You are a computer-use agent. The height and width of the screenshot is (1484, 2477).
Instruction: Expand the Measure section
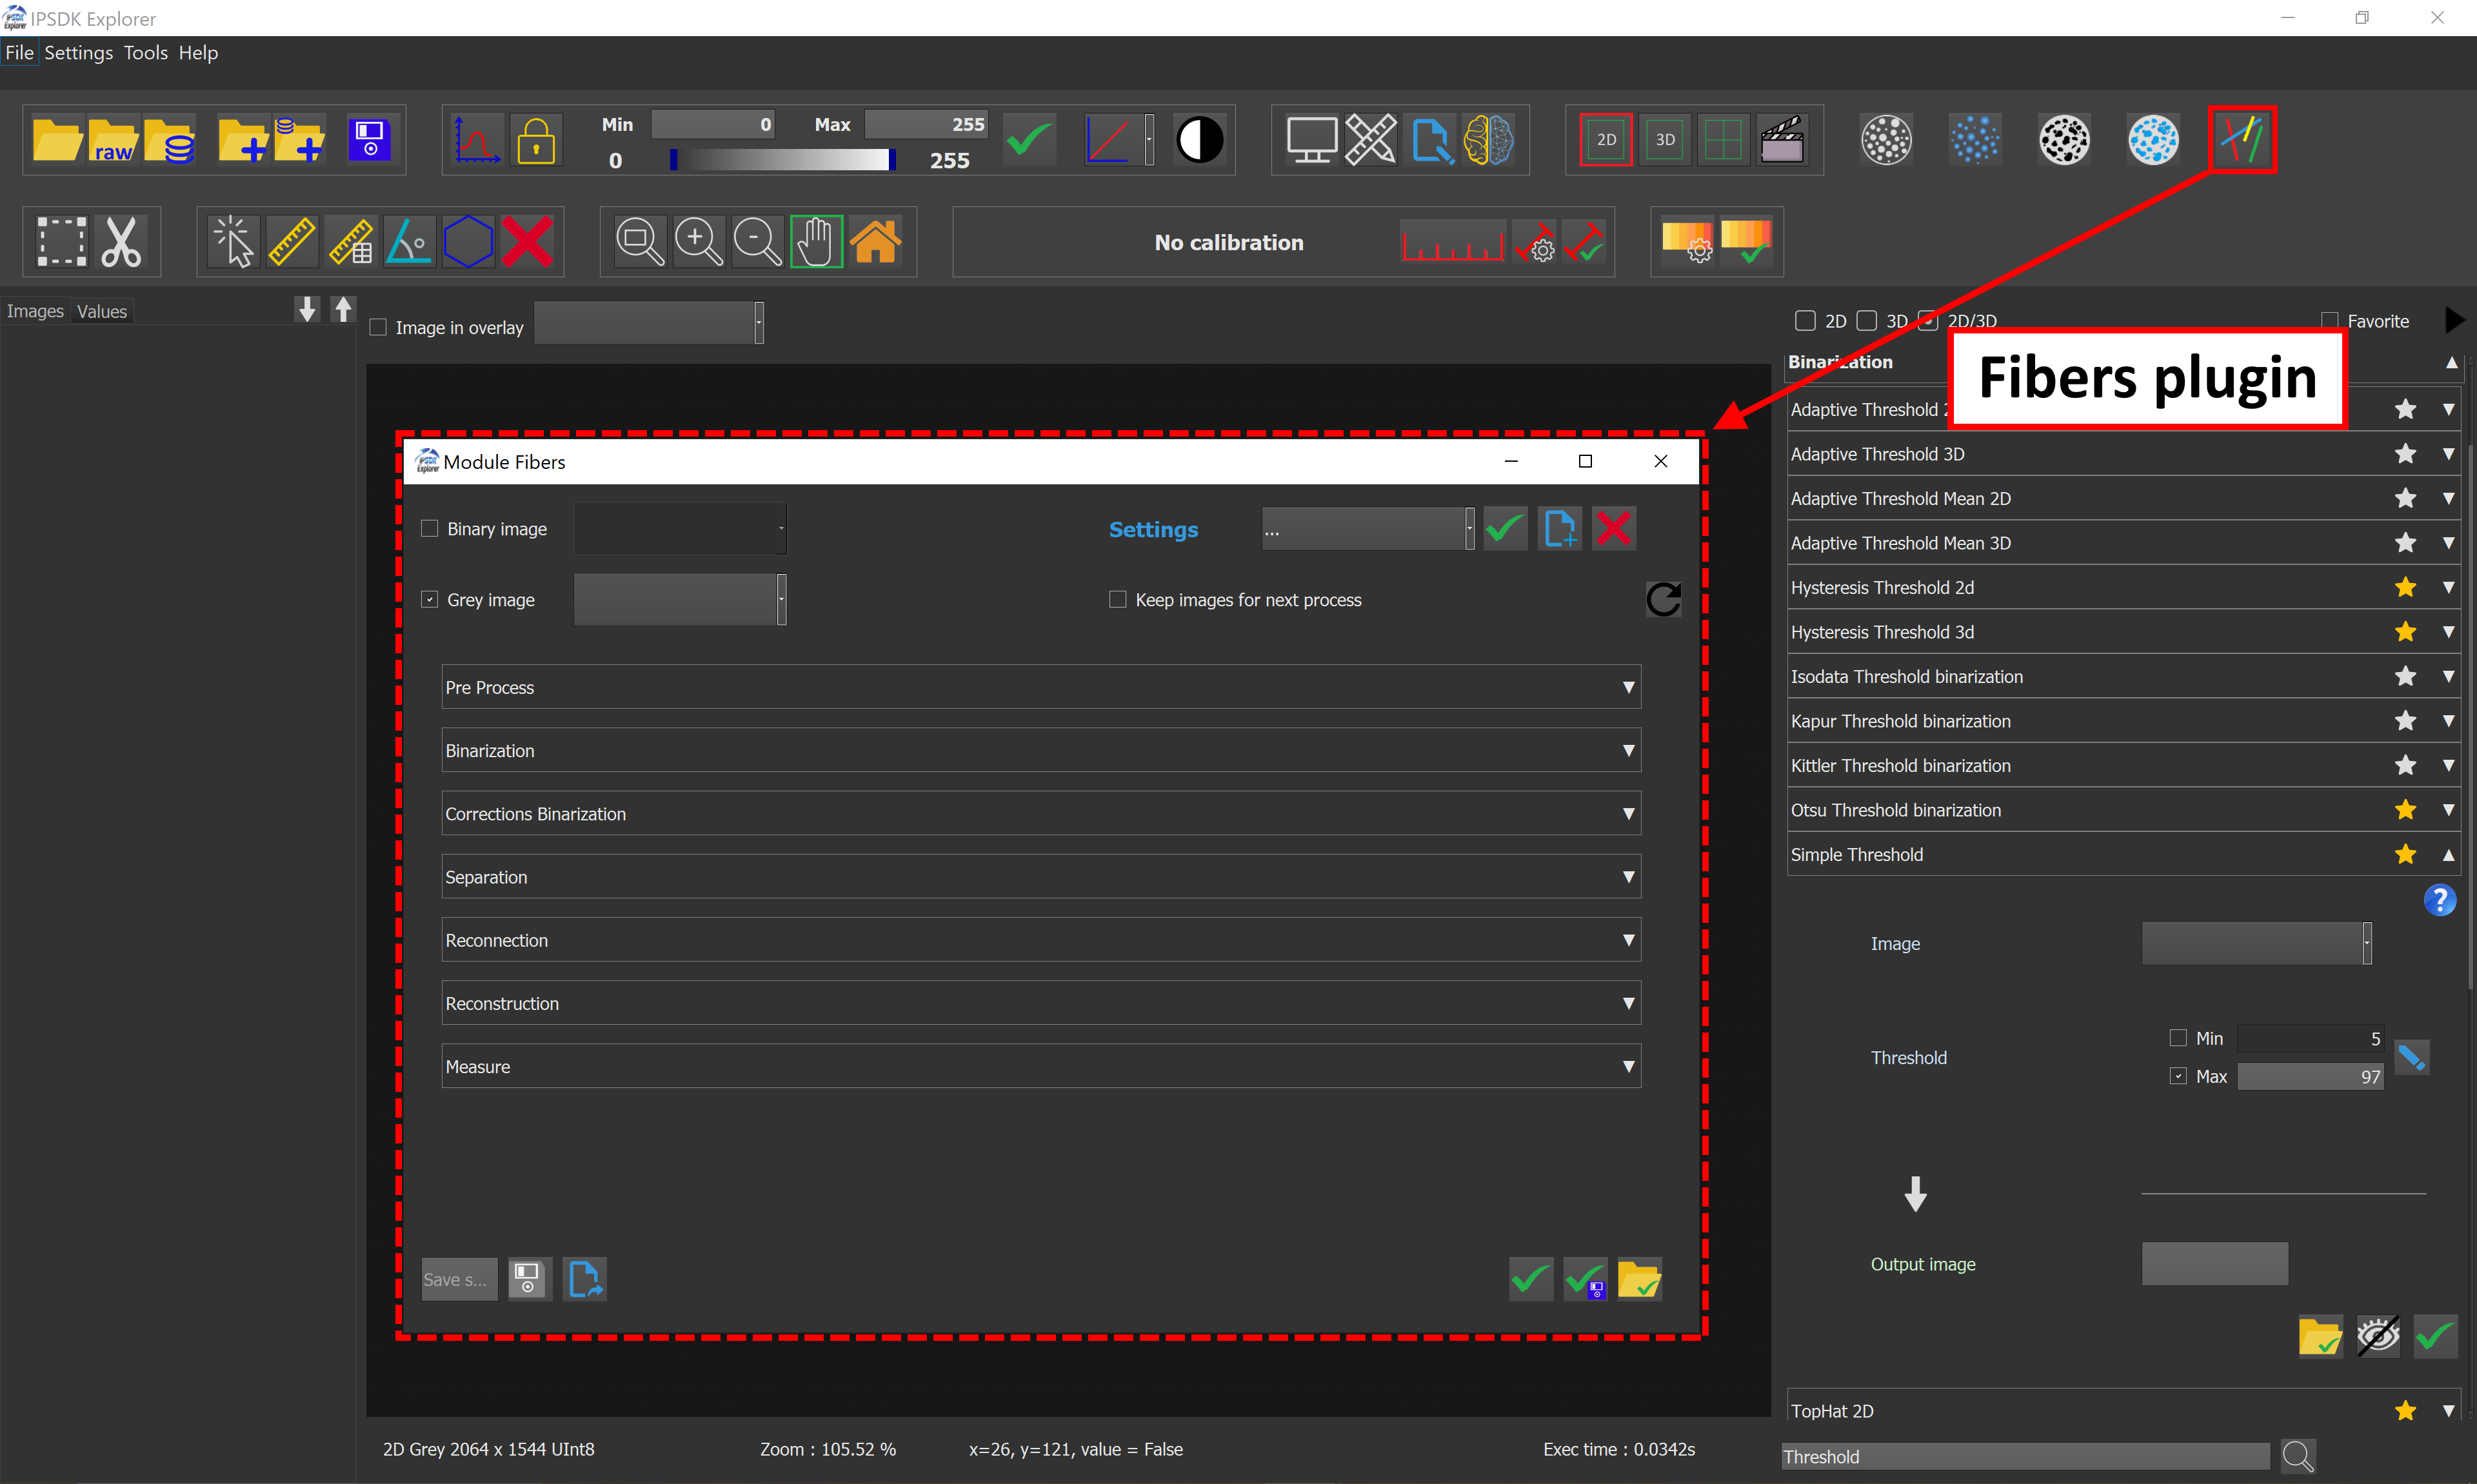(1041, 1066)
